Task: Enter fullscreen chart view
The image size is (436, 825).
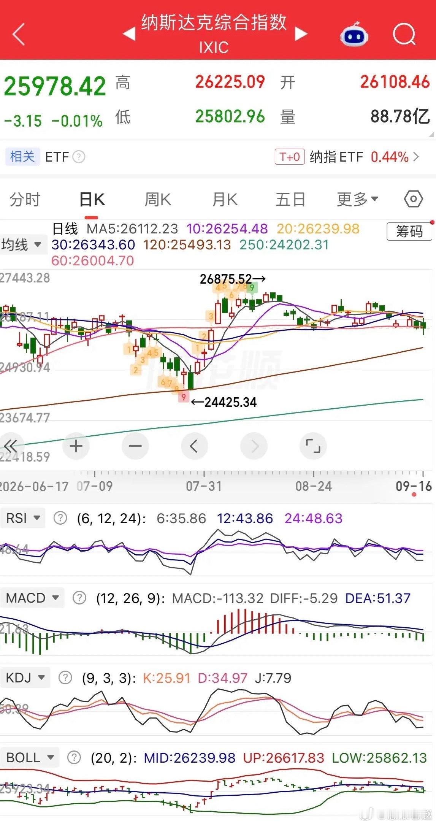Action: click(x=313, y=446)
